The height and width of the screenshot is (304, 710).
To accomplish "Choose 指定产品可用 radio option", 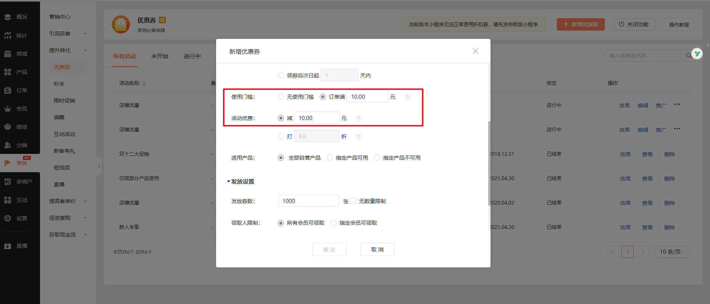I will [330, 158].
